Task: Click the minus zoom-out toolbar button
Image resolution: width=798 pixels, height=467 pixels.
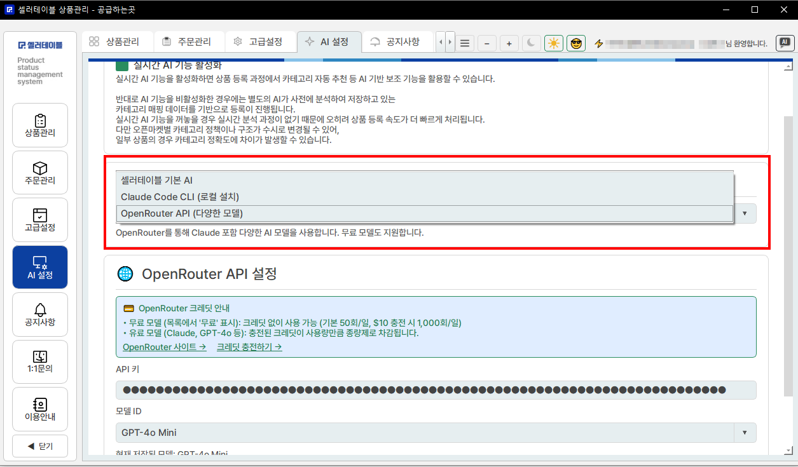Action: 487,43
